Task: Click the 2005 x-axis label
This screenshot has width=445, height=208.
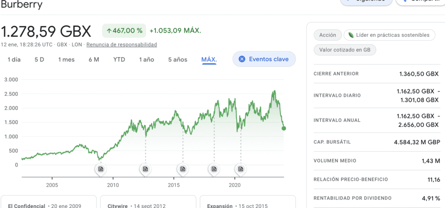Action: pyautogui.click(x=52, y=185)
